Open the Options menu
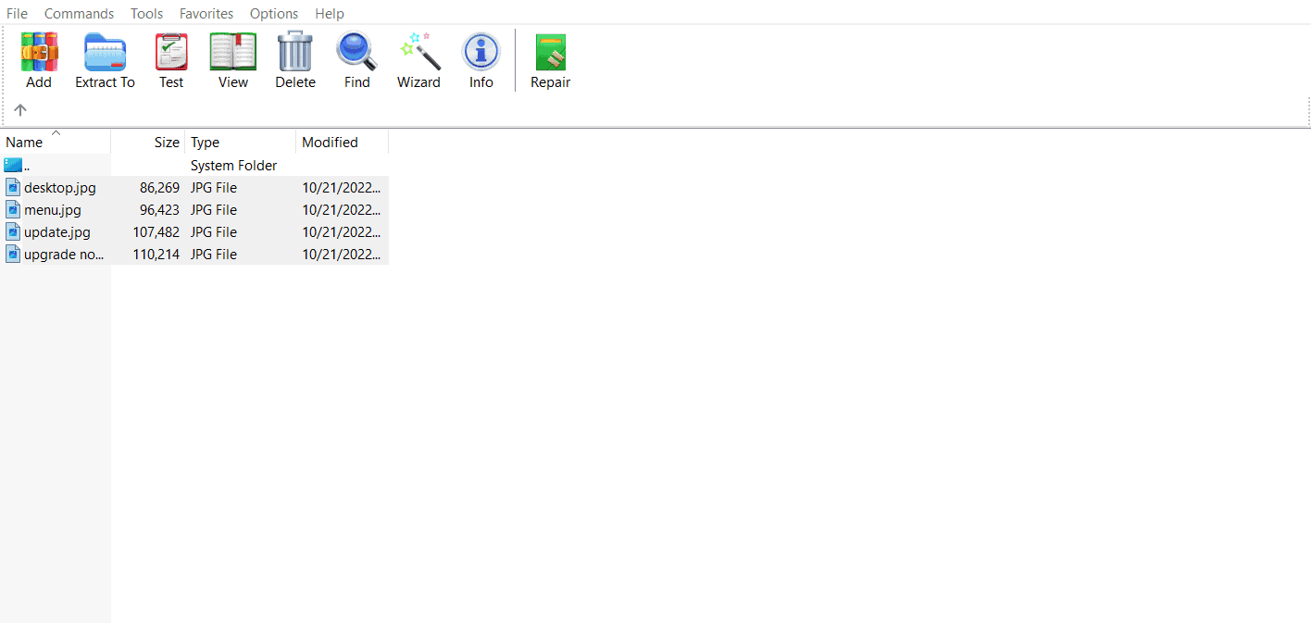The width and height of the screenshot is (1311, 623). tap(274, 14)
